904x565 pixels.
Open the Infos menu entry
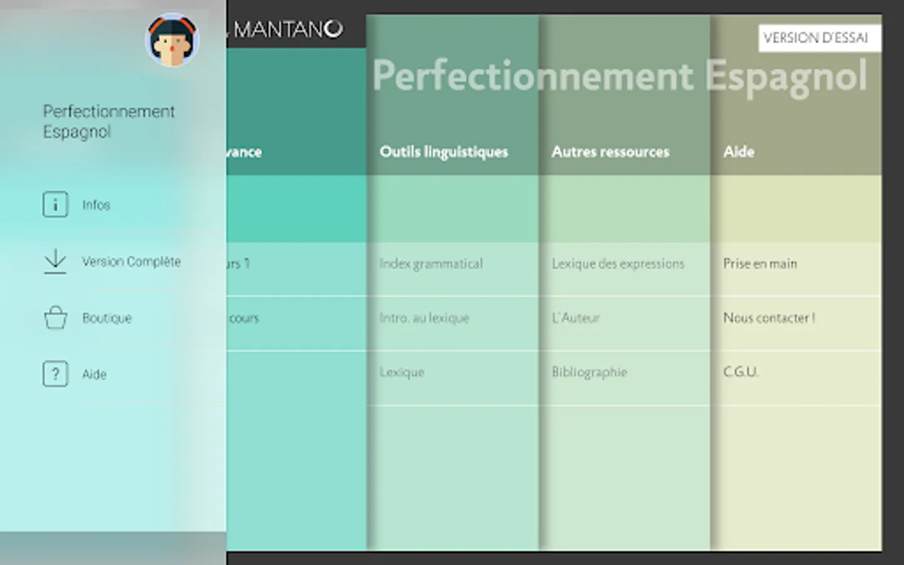[96, 205]
